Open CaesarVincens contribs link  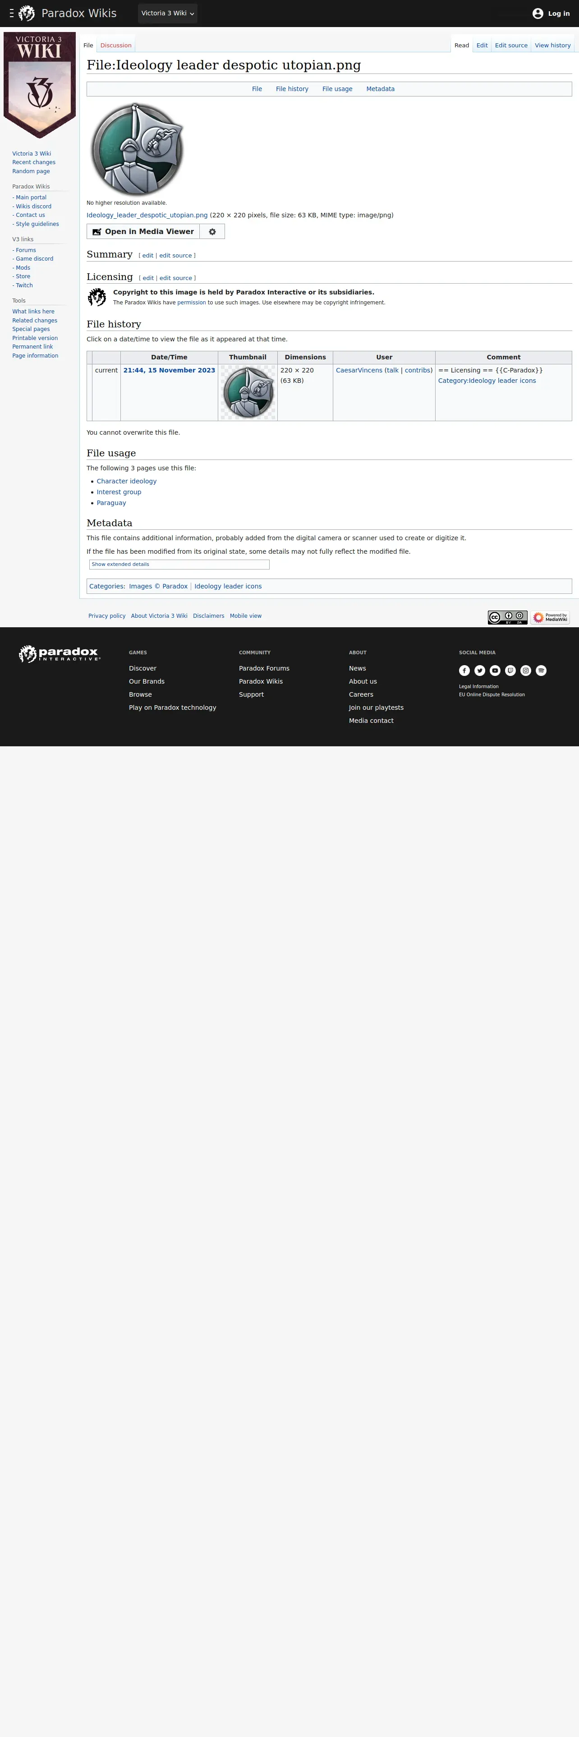tap(417, 370)
